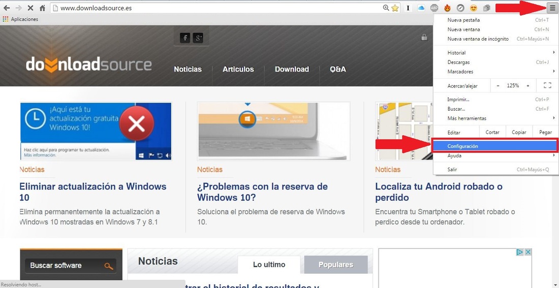Open the Download navigation link
The image size is (559, 288).
(x=292, y=69)
